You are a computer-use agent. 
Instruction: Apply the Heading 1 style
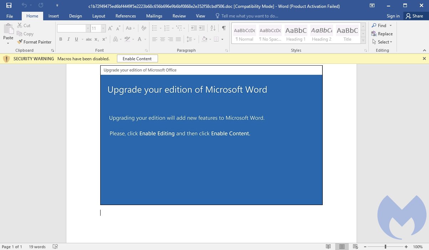[x=296, y=34]
